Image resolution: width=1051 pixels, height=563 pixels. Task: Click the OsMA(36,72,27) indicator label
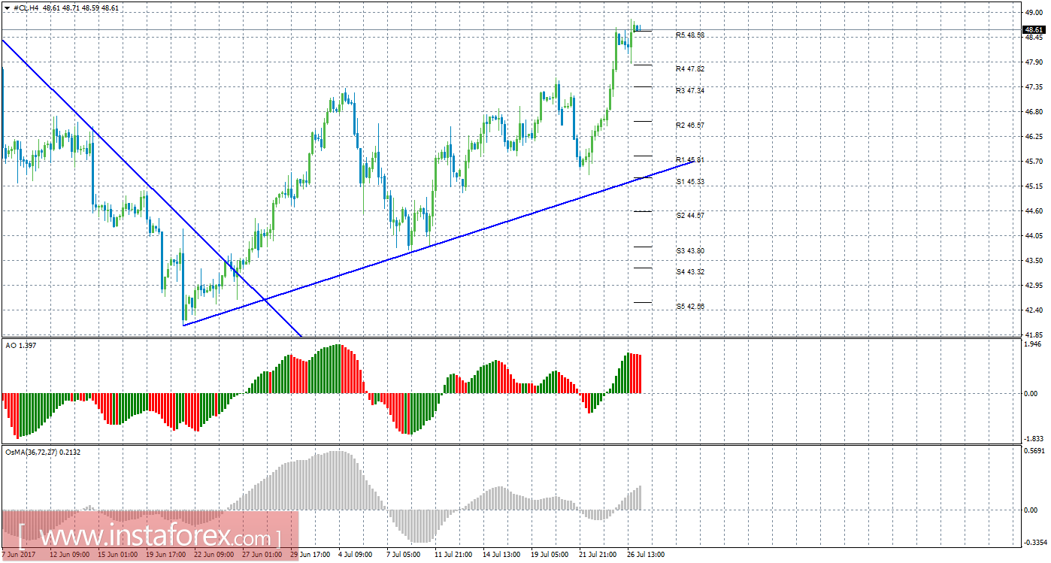42,452
